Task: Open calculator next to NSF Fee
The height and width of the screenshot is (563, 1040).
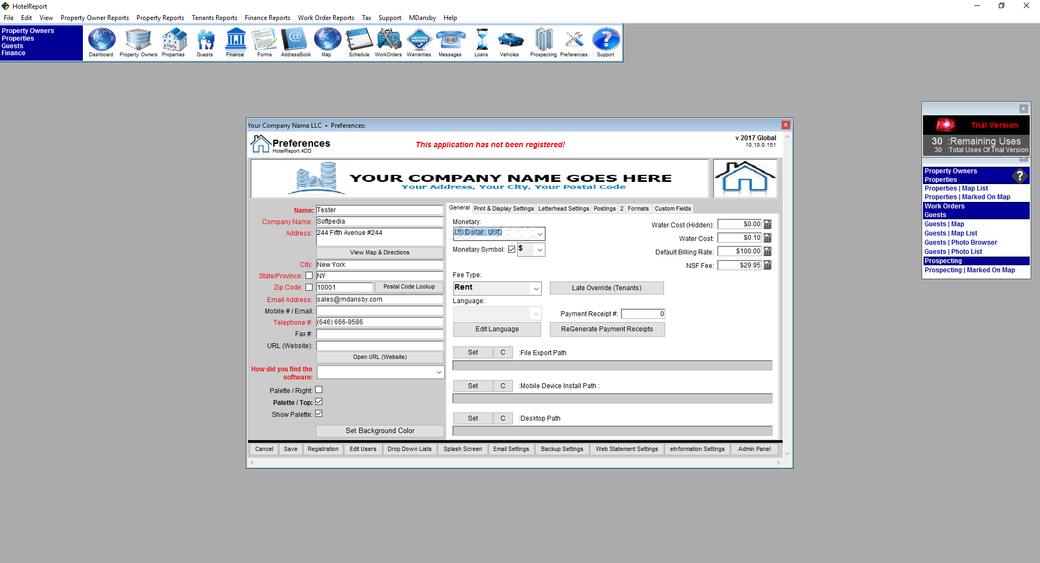Action: tap(768, 265)
